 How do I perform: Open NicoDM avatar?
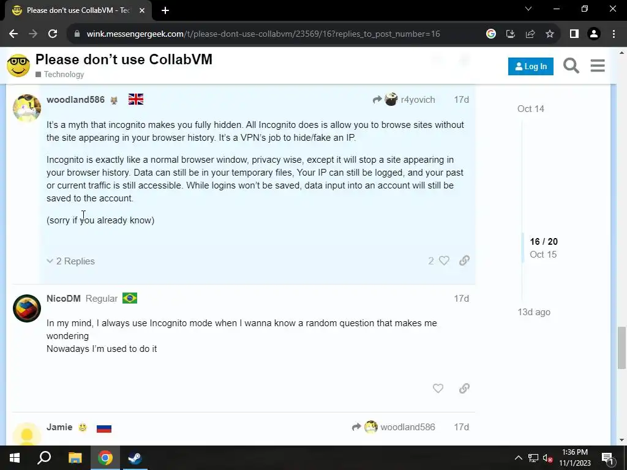(27, 308)
